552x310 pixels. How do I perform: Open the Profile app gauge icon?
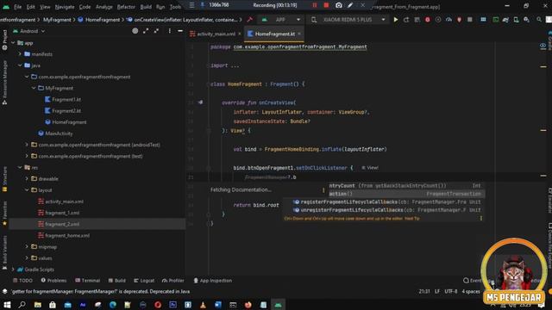coord(448,20)
